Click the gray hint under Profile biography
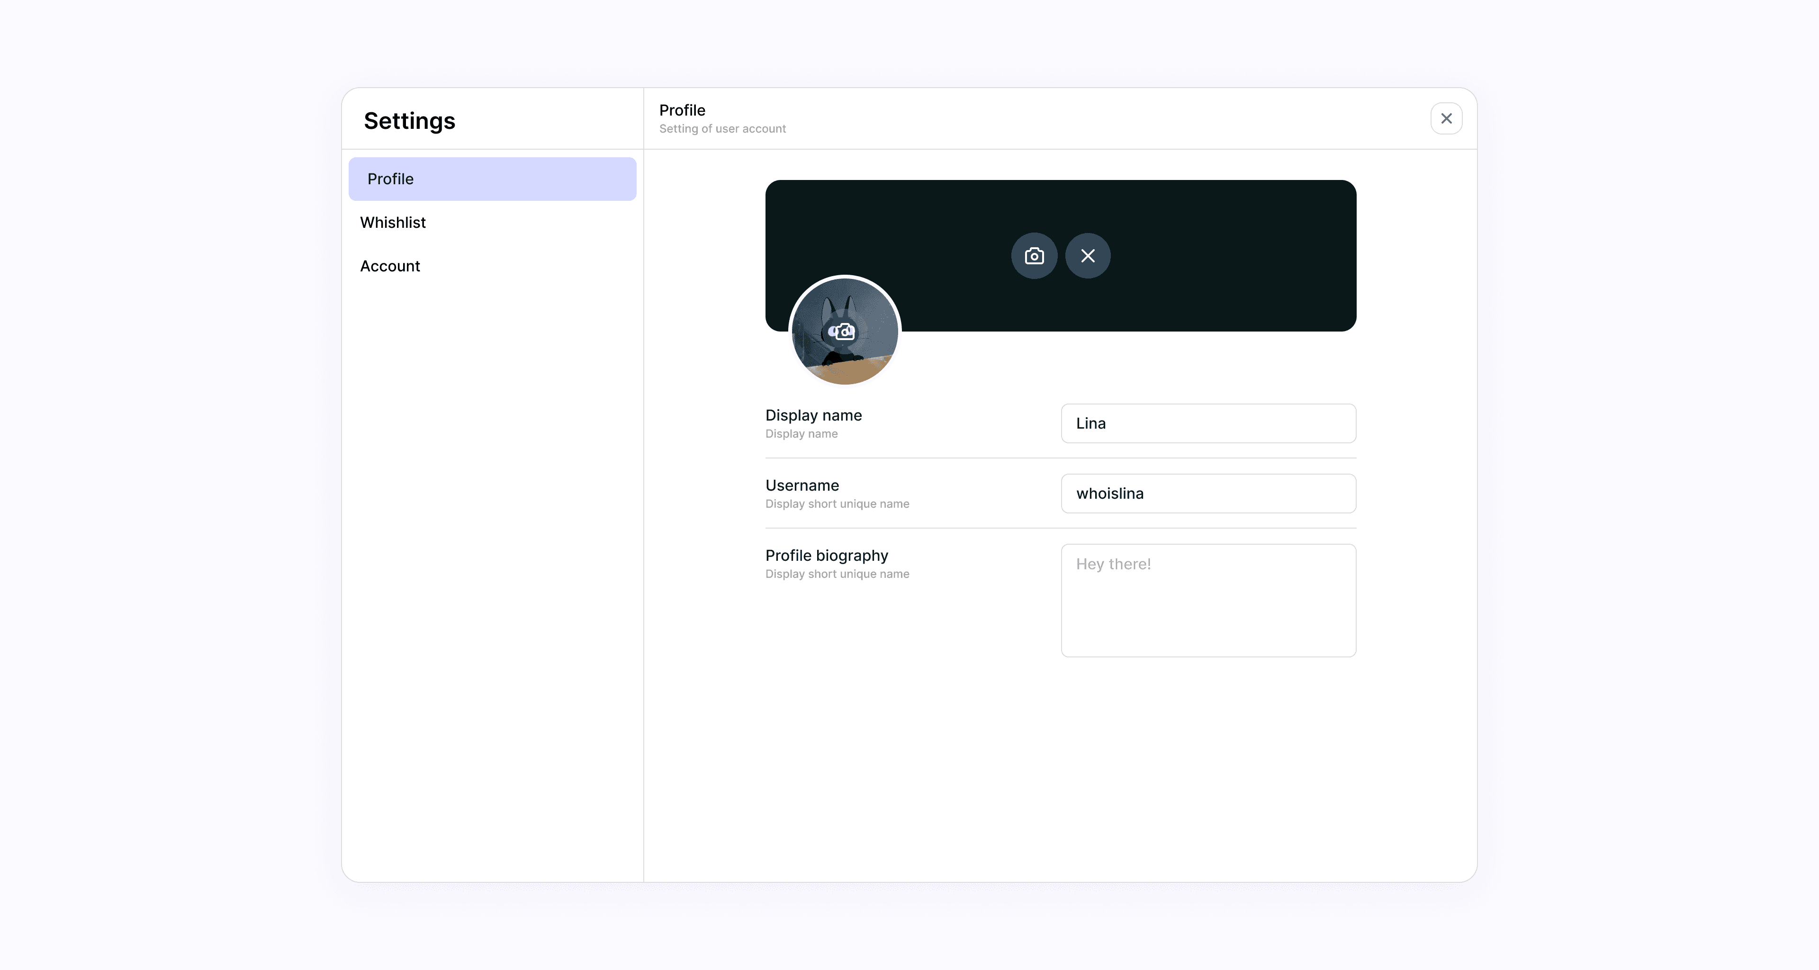The height and width of the screenshot is (970, 1819). pyautogui.click(x=837, y=574)
